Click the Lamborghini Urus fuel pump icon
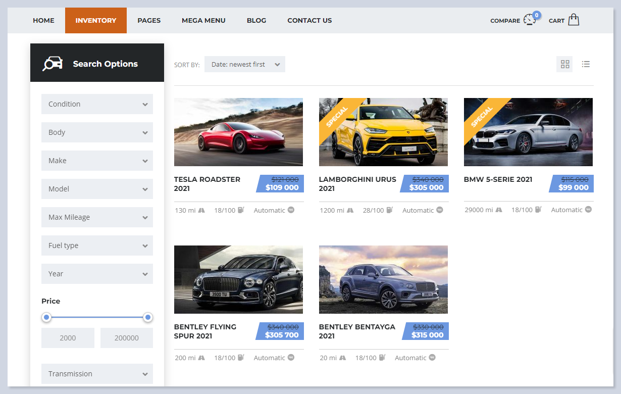 (x=390, y=210)
